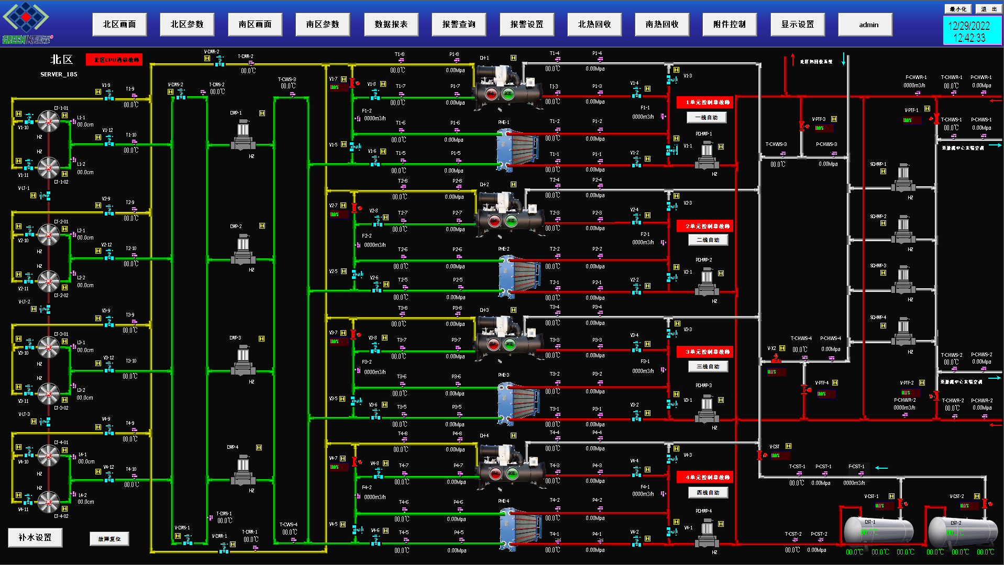The width and height of the screenshot is (1004, 565).
Task: Toggle the 一线自动 mode button
Action: click(707, 118)
